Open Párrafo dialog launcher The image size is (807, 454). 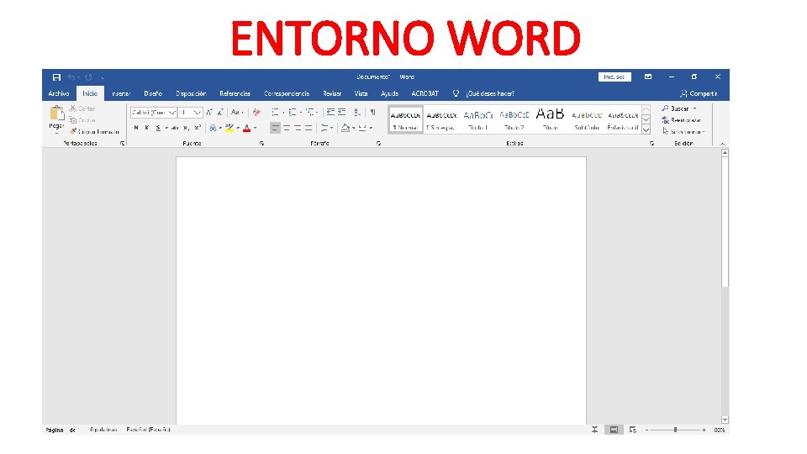(x=379, y=144)
